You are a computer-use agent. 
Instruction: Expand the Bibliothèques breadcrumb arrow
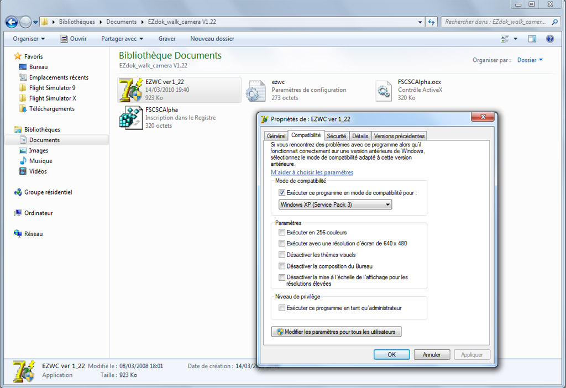coord(101,22)
